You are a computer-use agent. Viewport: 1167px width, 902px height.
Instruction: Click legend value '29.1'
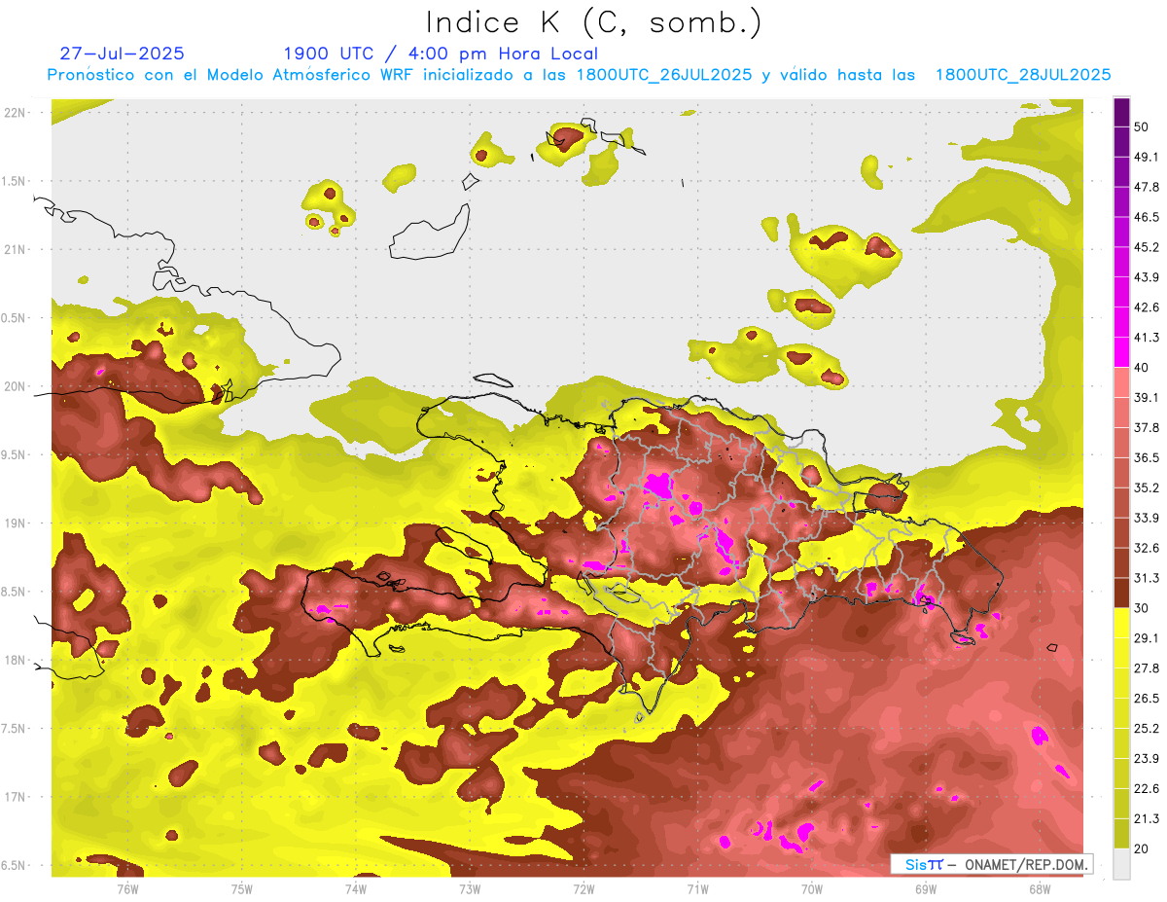coord(1147,638)
